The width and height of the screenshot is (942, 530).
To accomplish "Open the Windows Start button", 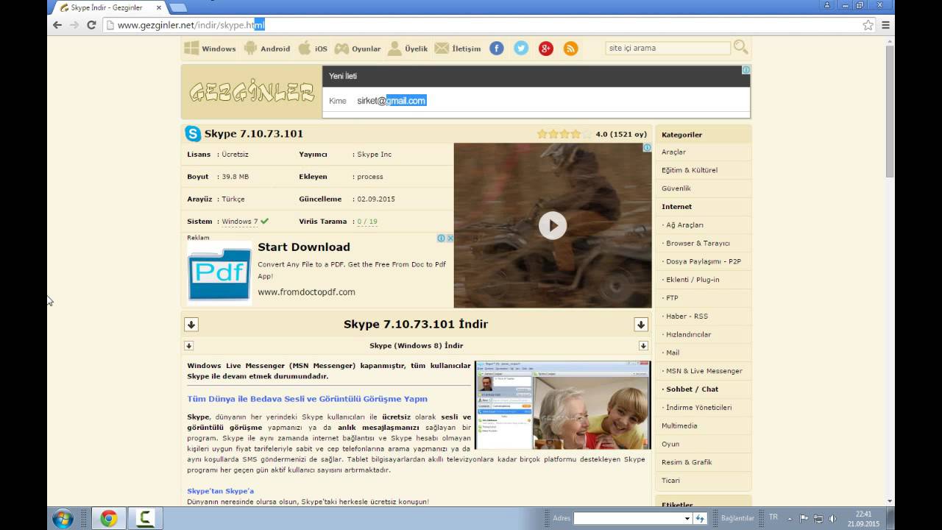I will [63, 518].
